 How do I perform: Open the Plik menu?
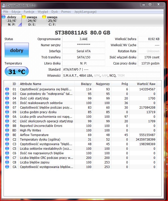pyautogui.click(x=6, y=12)
